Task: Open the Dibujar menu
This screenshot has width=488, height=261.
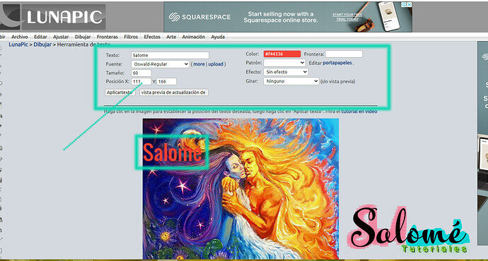Action: [x=83, y=37]
